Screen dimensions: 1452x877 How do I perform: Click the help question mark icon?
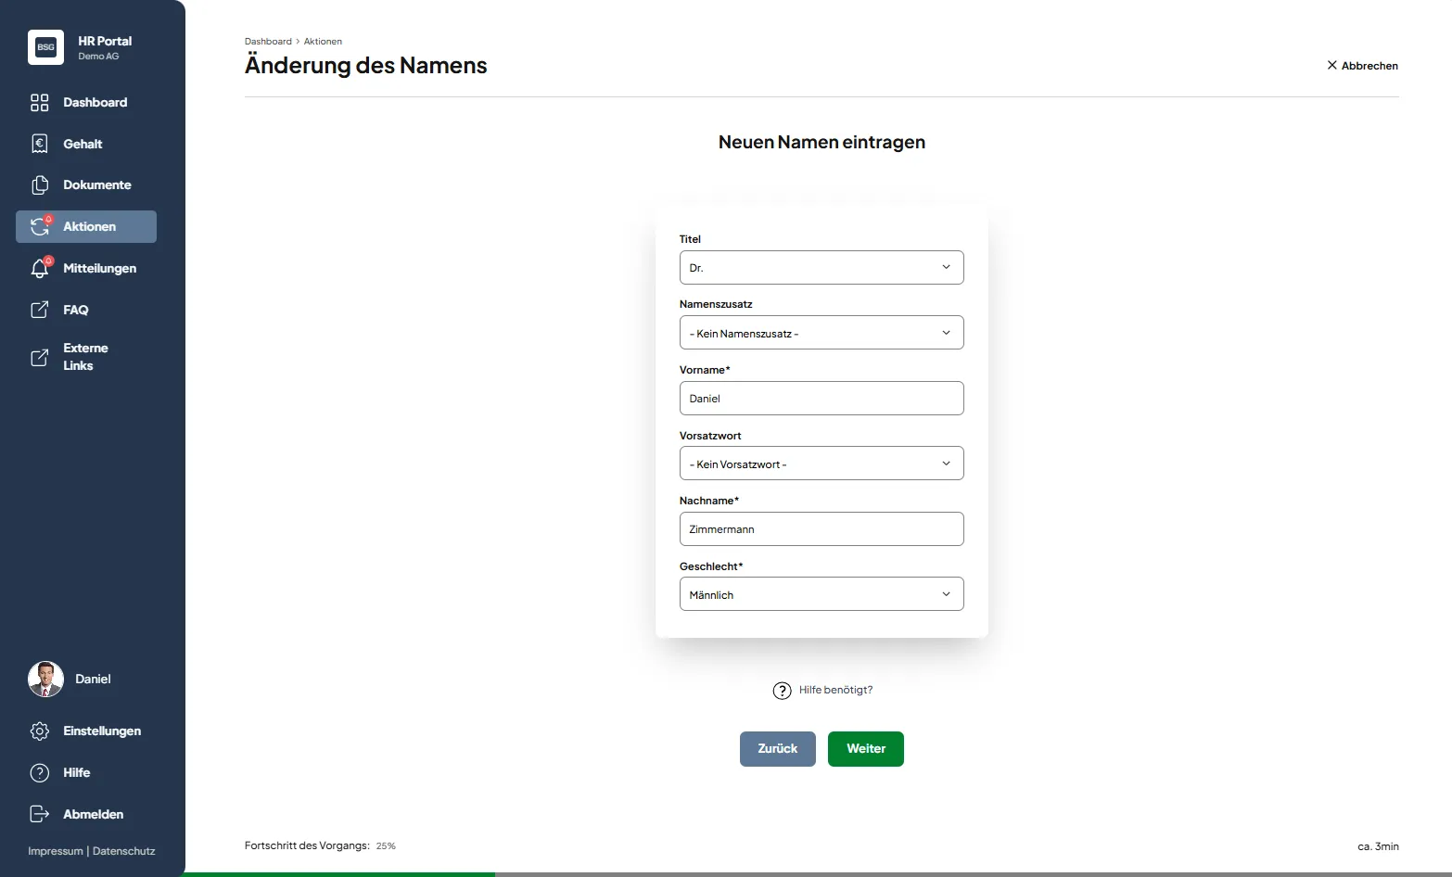(x=782, y=691)
